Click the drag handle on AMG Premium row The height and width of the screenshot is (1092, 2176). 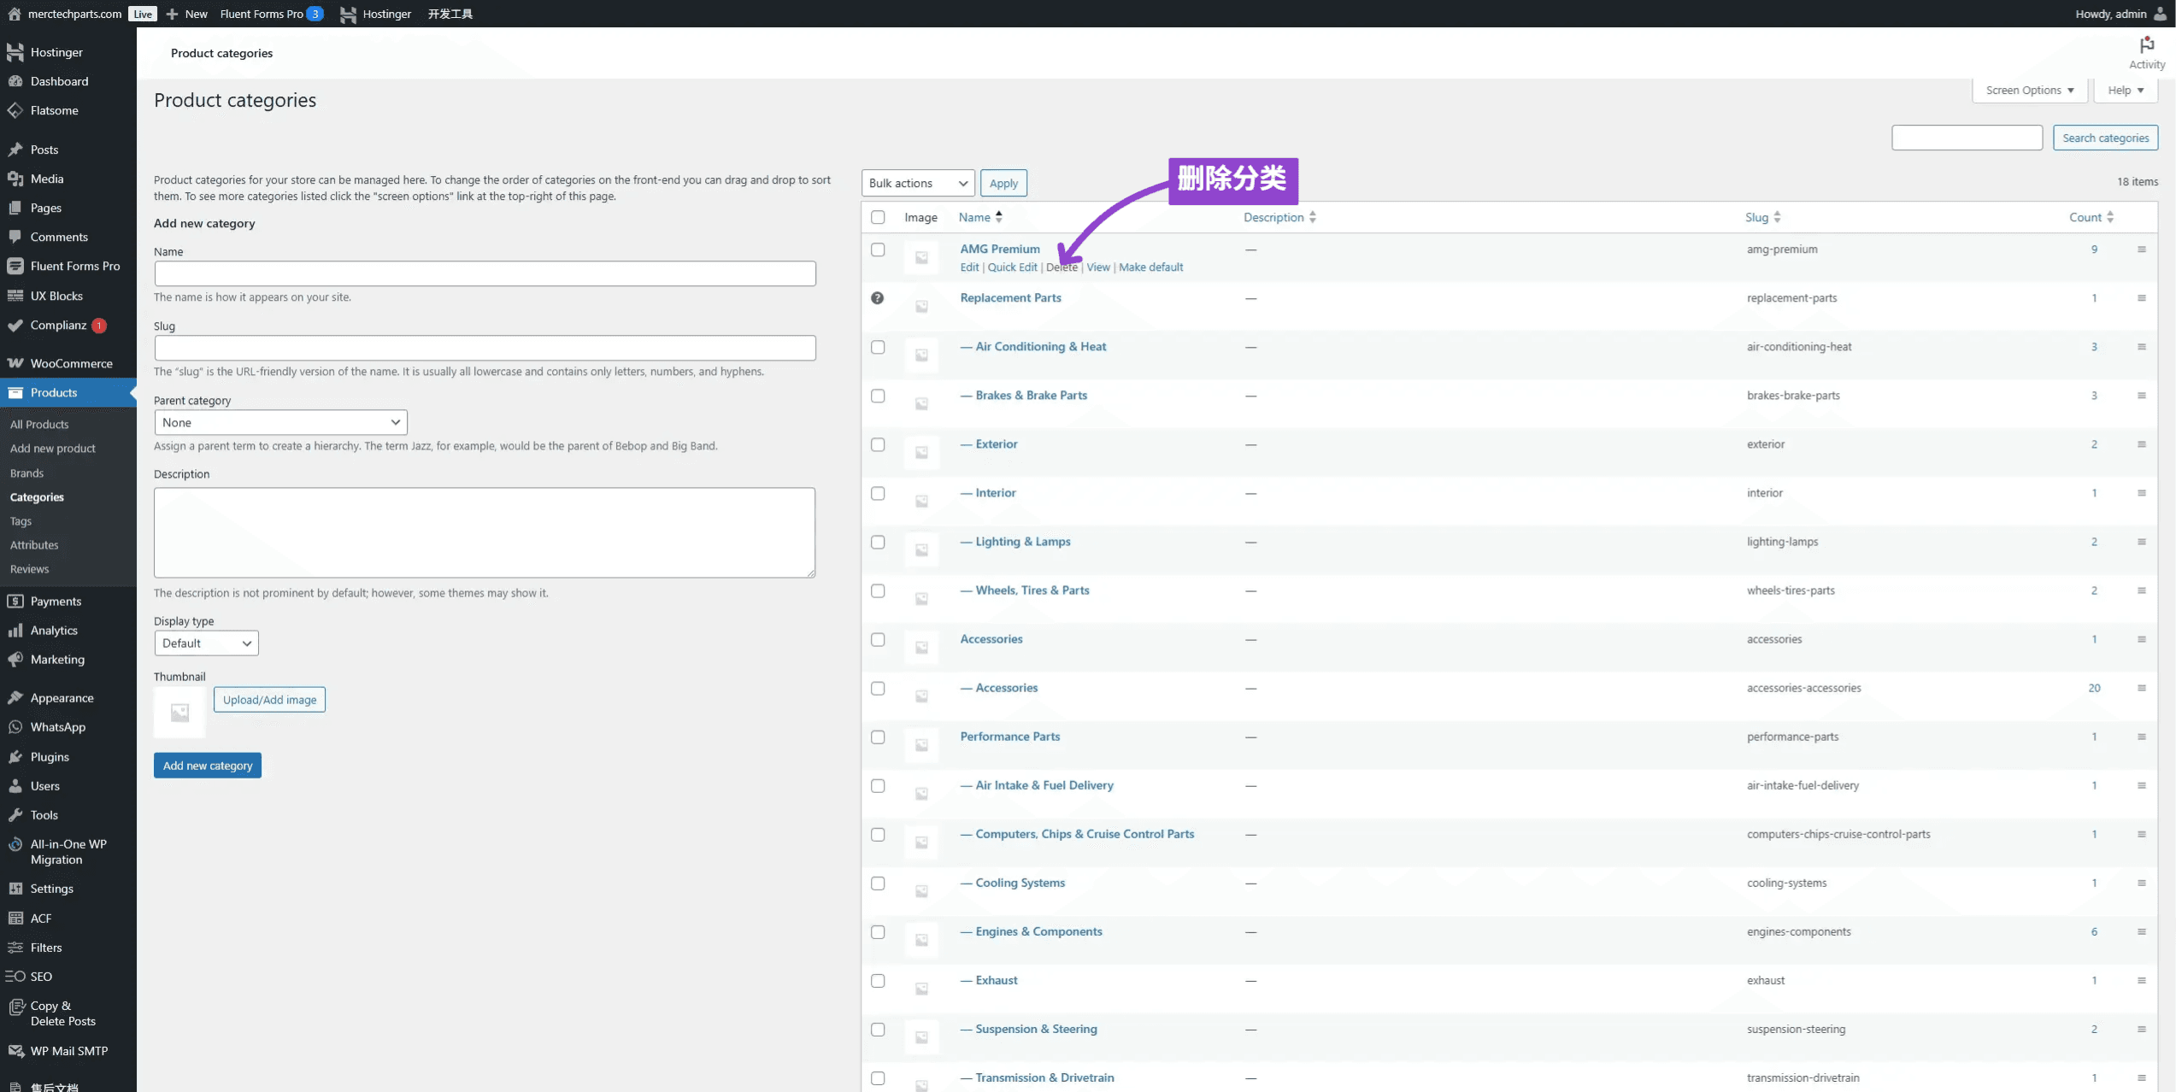pos(2141,250)
